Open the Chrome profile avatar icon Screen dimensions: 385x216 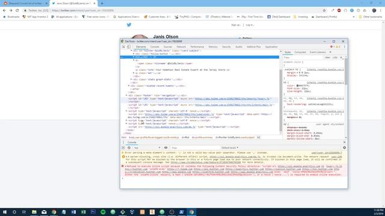[x=374, y=11]
